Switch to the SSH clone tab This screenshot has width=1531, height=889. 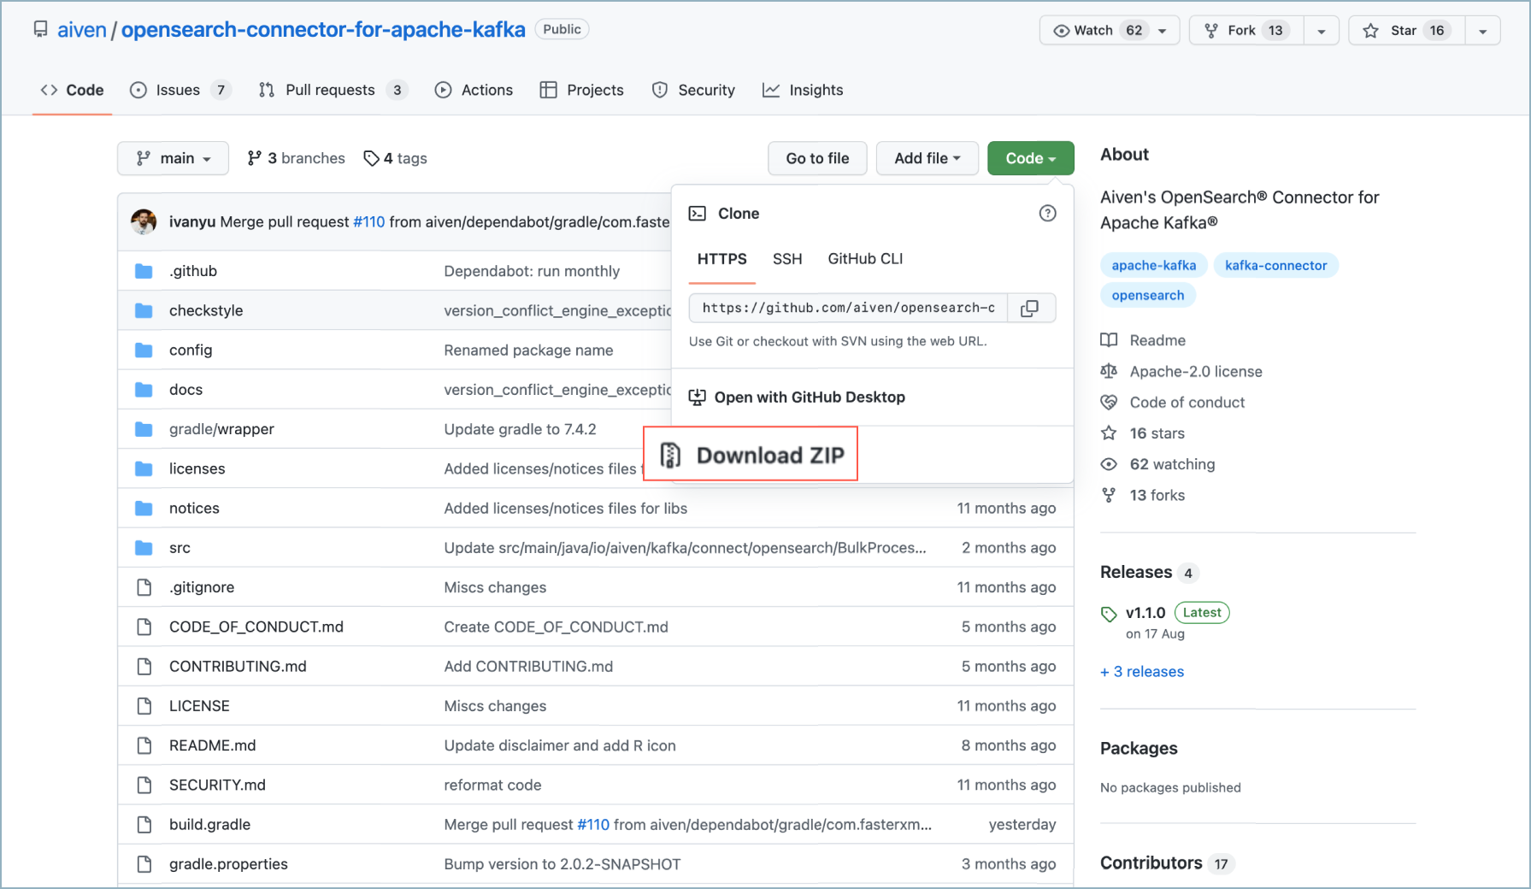[787, 259]
